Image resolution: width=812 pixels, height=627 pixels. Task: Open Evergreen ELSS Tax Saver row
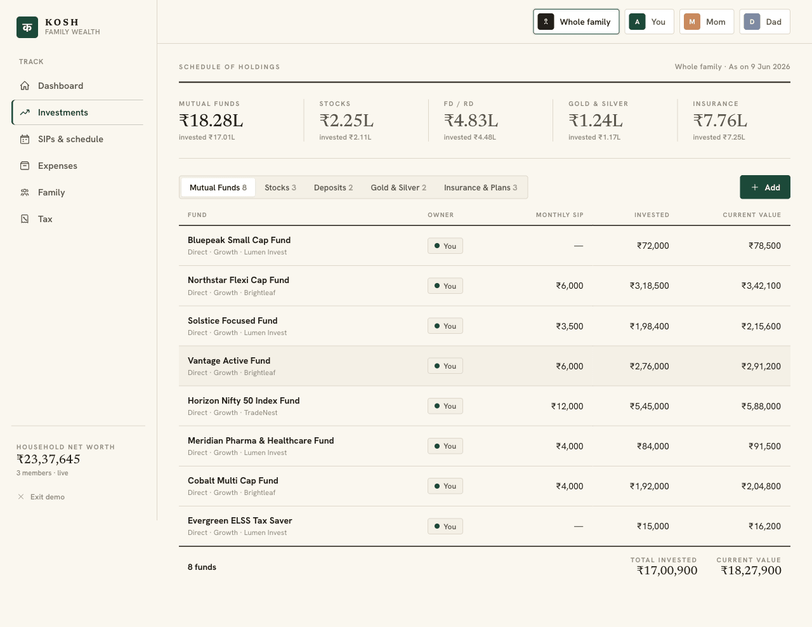click(485, 526)
